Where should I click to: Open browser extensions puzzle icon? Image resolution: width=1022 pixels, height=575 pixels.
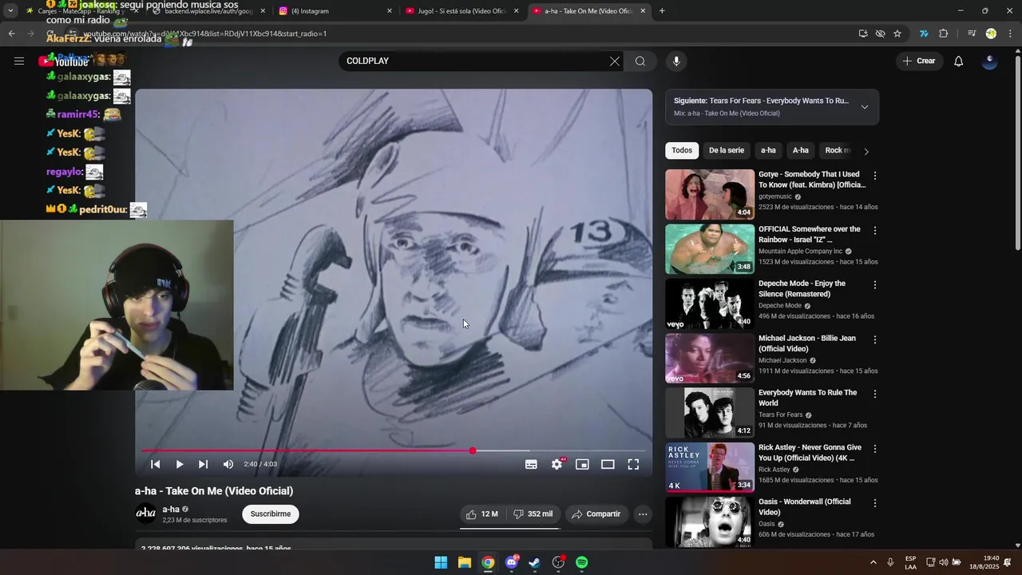tap(944, 34)
